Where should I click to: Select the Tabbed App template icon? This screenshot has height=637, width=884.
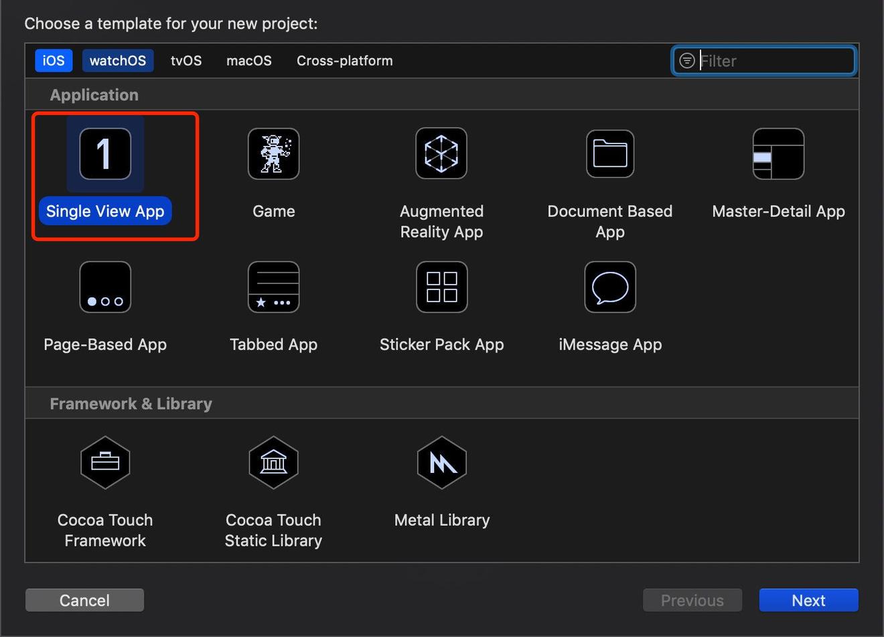(273, 287)
